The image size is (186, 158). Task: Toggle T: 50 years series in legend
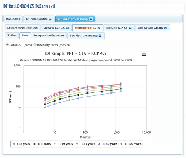108,144
